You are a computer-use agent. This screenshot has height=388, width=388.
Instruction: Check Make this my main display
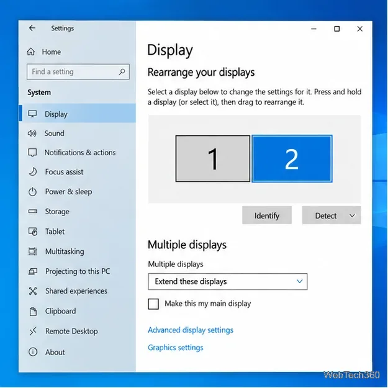point(153,304)
